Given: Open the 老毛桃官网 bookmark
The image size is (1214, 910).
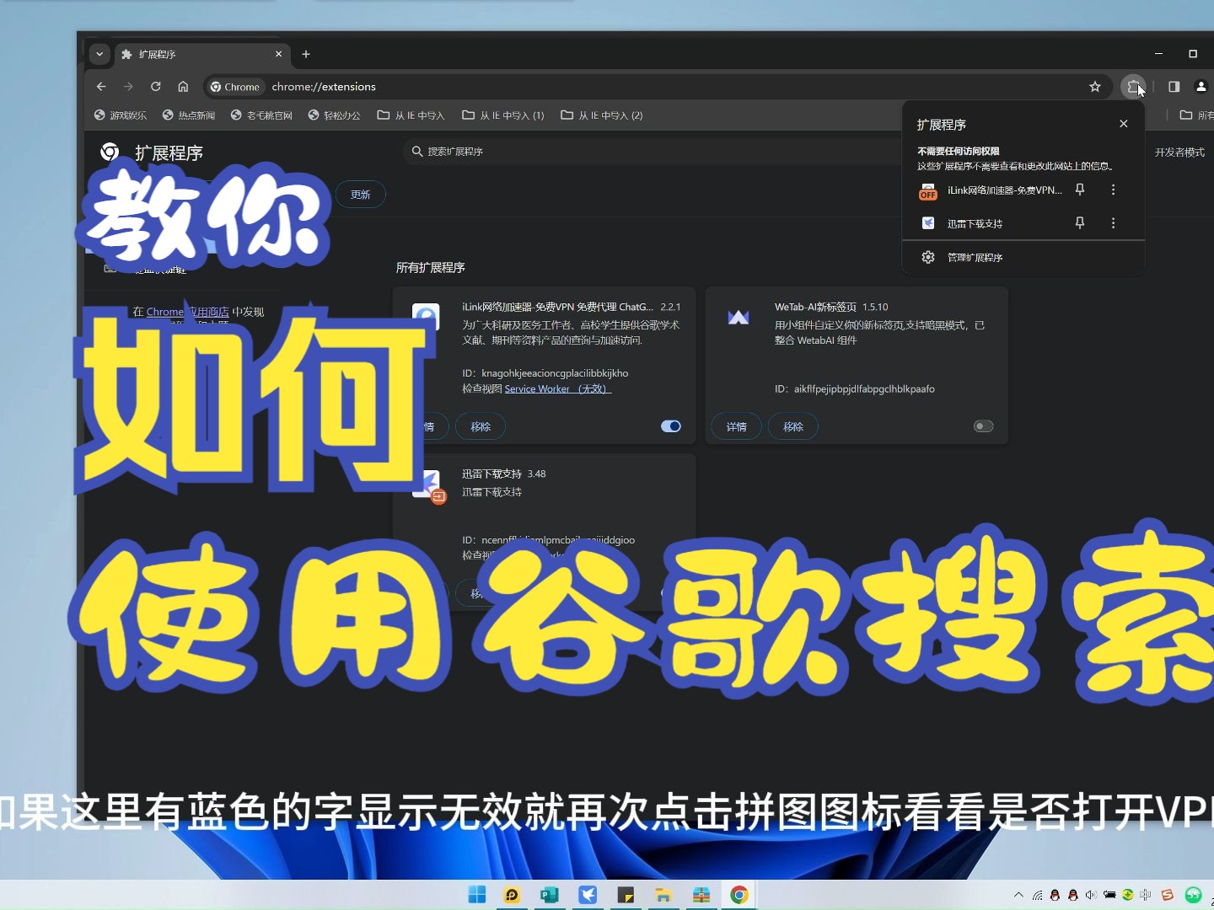Looking at the screenshot, I should tap(261, 115).
